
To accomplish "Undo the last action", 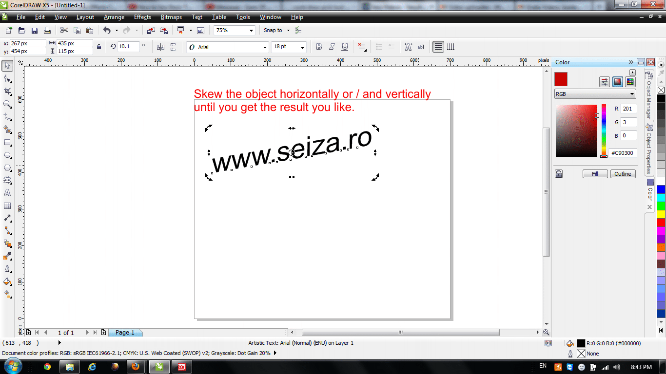I will click(107, 30).
